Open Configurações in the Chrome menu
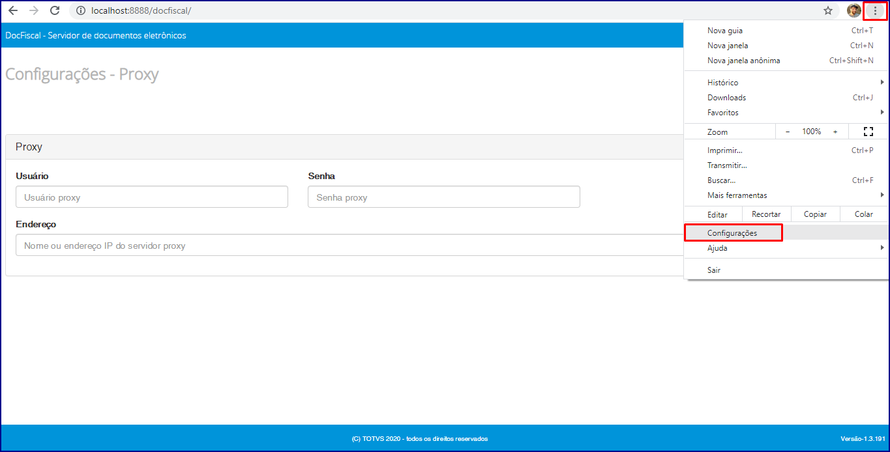Viewport: 890px width, 452px height. [x=786, y=233]
